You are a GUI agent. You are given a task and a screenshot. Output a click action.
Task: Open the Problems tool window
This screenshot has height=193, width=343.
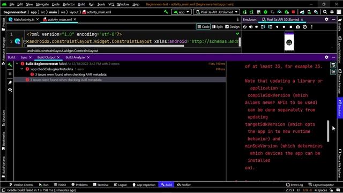(79, 184)
